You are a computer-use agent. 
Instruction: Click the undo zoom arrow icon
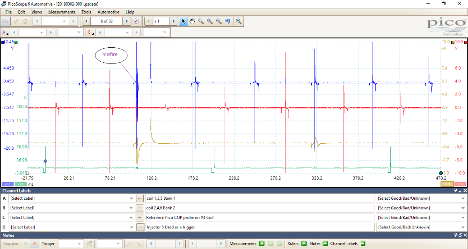click(227, 21)
